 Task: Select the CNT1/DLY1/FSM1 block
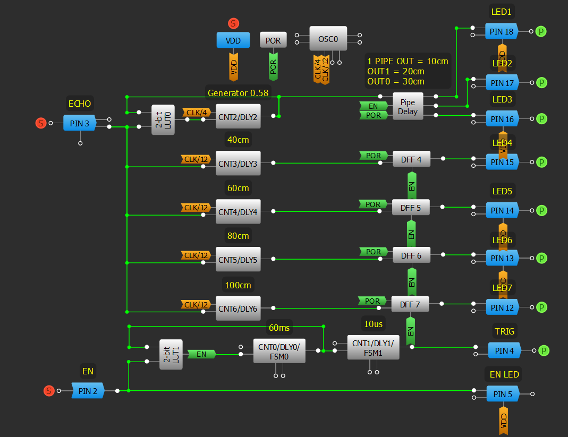[x=373, y=347]
